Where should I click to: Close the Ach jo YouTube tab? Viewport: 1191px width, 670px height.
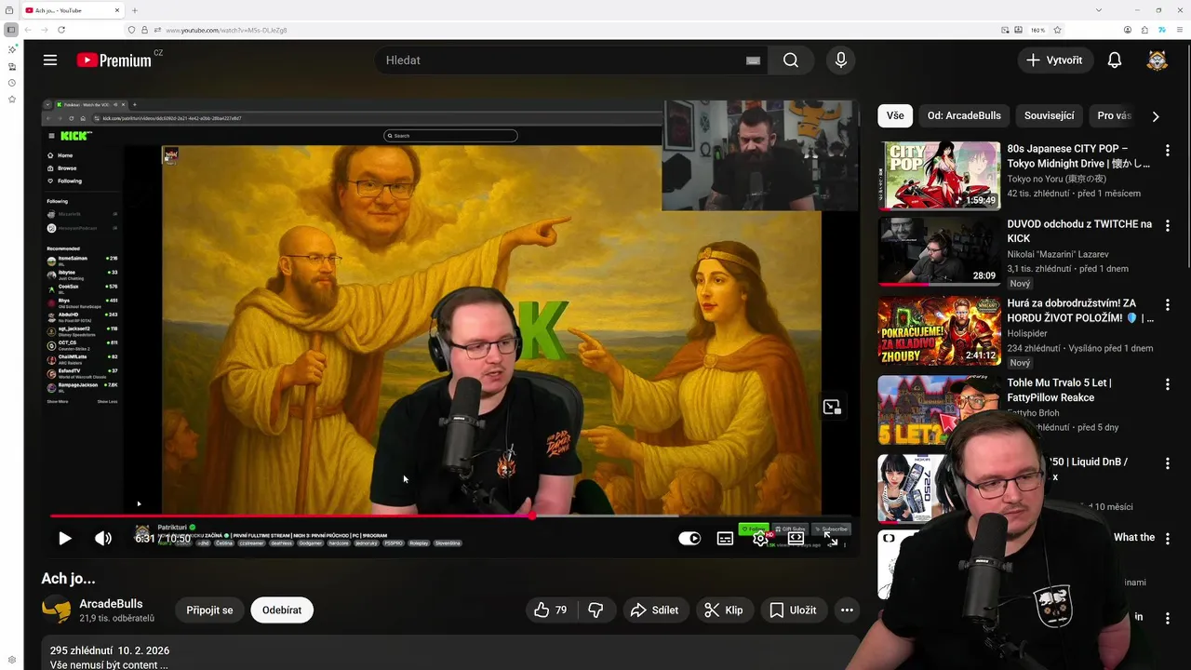point(117,10)
